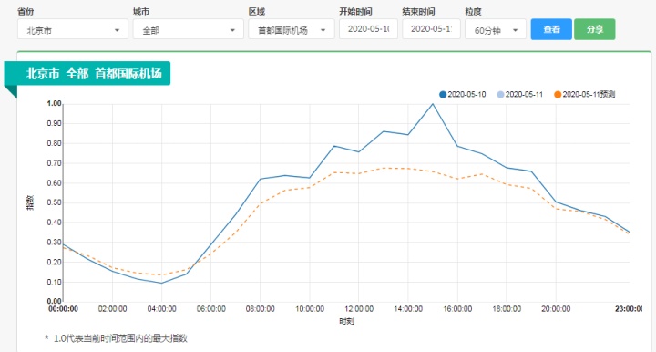The height and width of the screenshot is (352, 656).
Task: Click the footnote 1.0代表当前时间范围内的最大指数
Action: [x=120, y=338]
